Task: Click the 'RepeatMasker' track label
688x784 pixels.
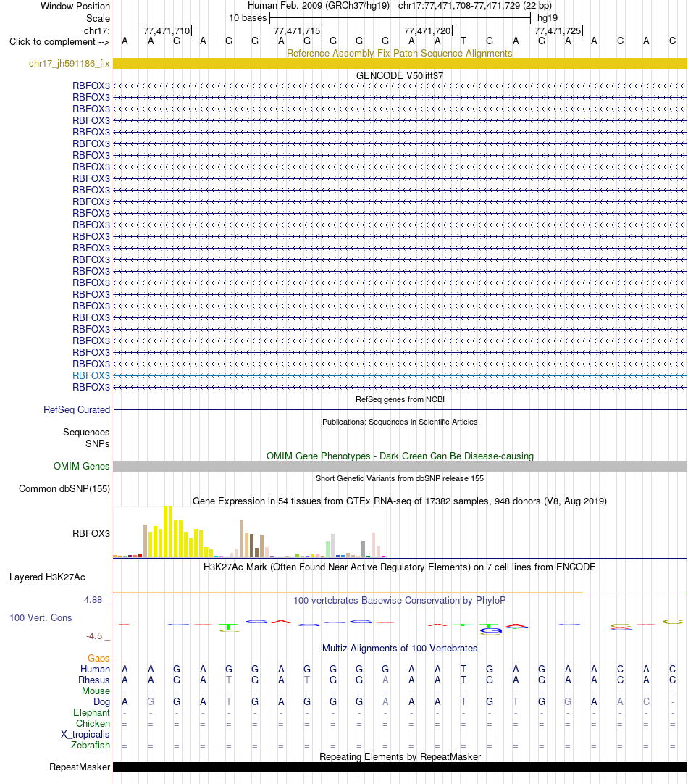Action: pos(80,767)
